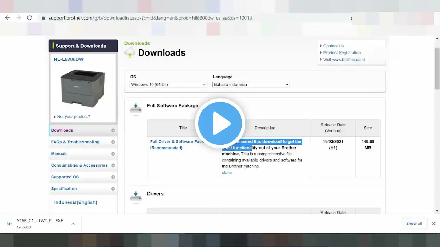440x247 pixels.
Task: Click Show all downloads button
Action: click(414, 223)
